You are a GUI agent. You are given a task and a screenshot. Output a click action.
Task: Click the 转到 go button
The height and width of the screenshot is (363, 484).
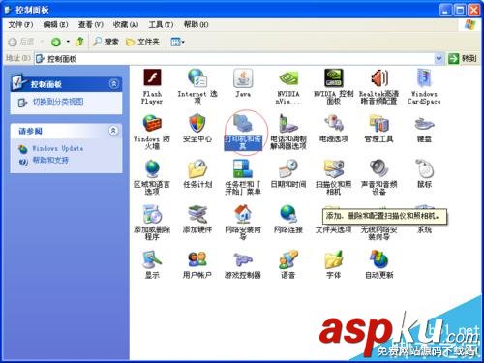[463, 59]
